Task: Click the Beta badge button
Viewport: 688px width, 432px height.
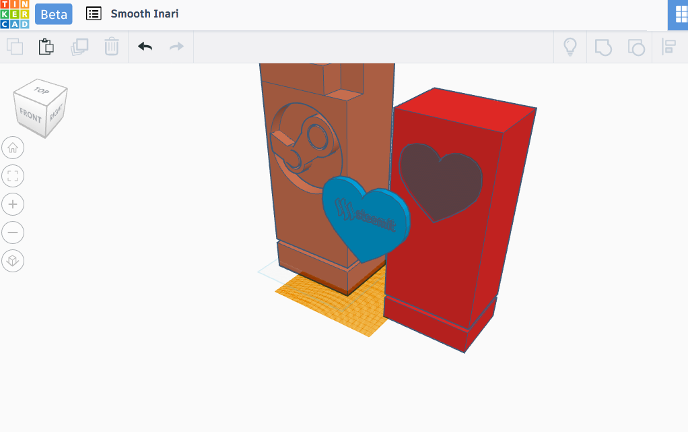Action: (x=54, y=14)
